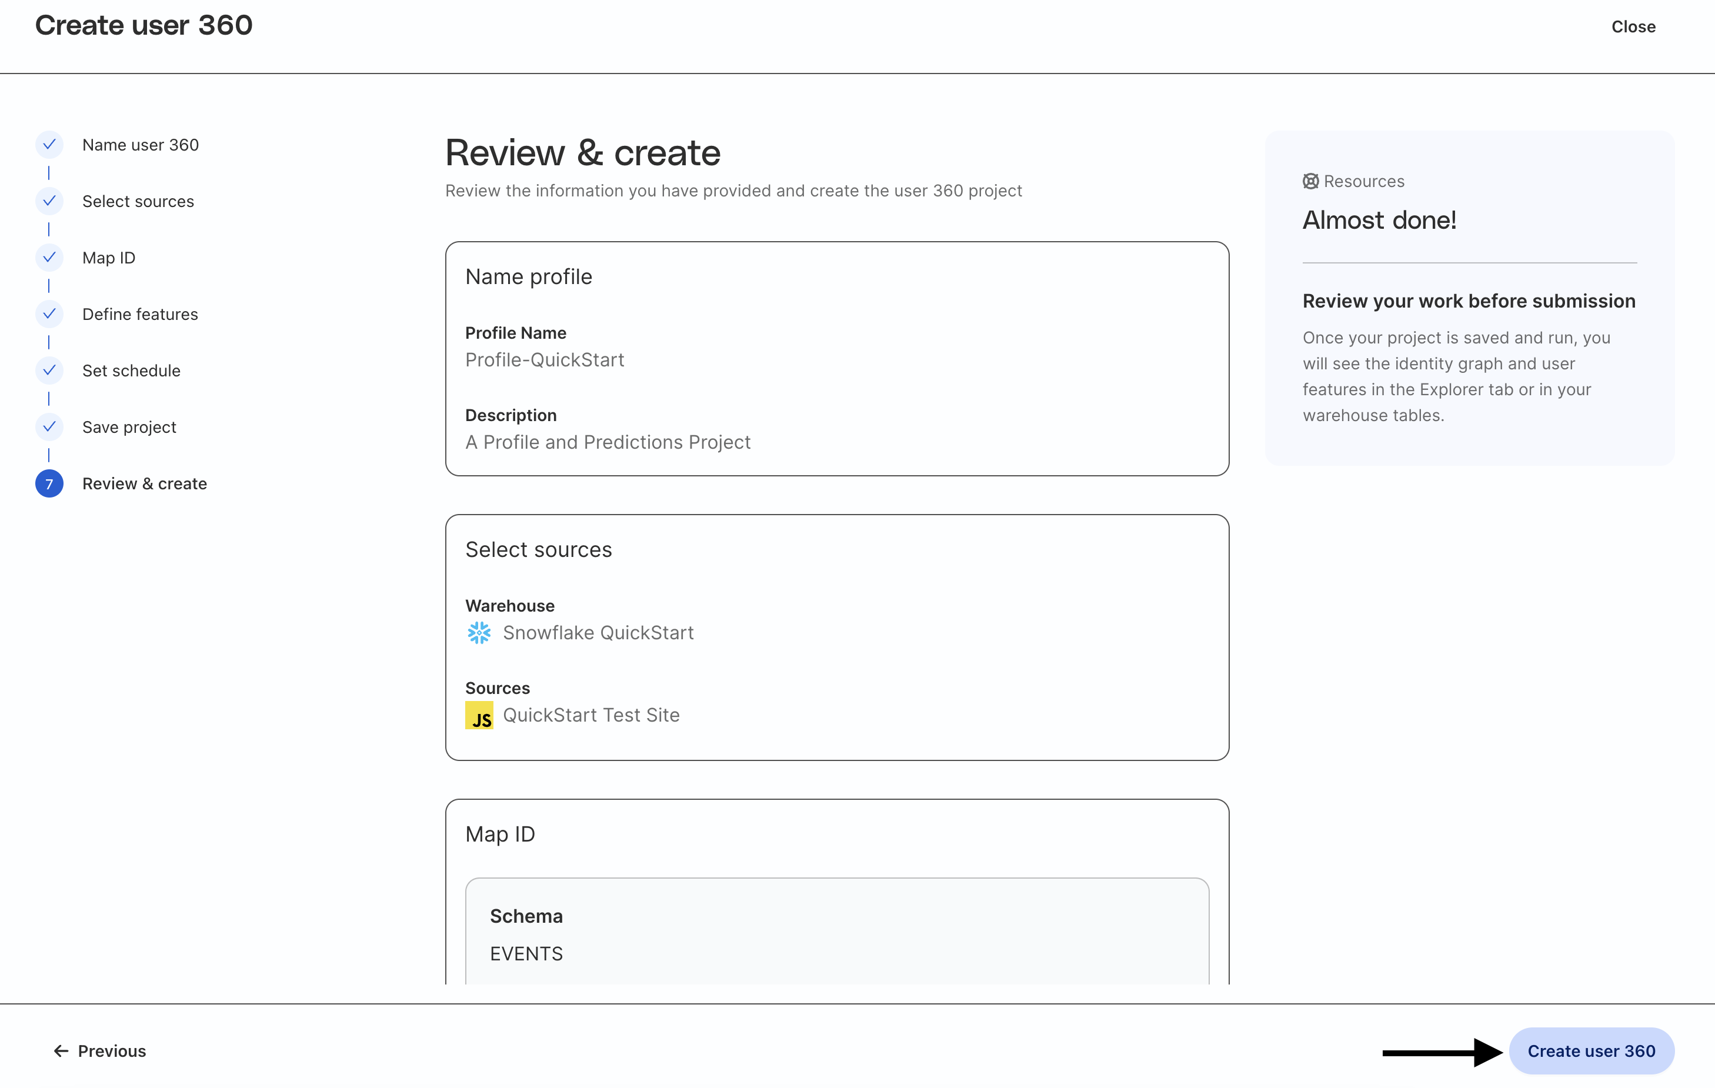Select the Review & create step label

click(145, 483)
